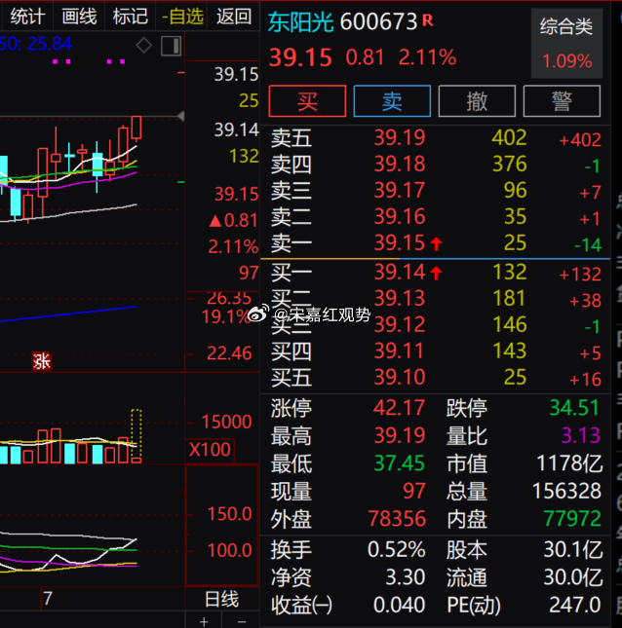Image resolution: width=622 pixels, height=628 pixels.
Task: Select 卖二 price 39.16
Action: (400, 217)
